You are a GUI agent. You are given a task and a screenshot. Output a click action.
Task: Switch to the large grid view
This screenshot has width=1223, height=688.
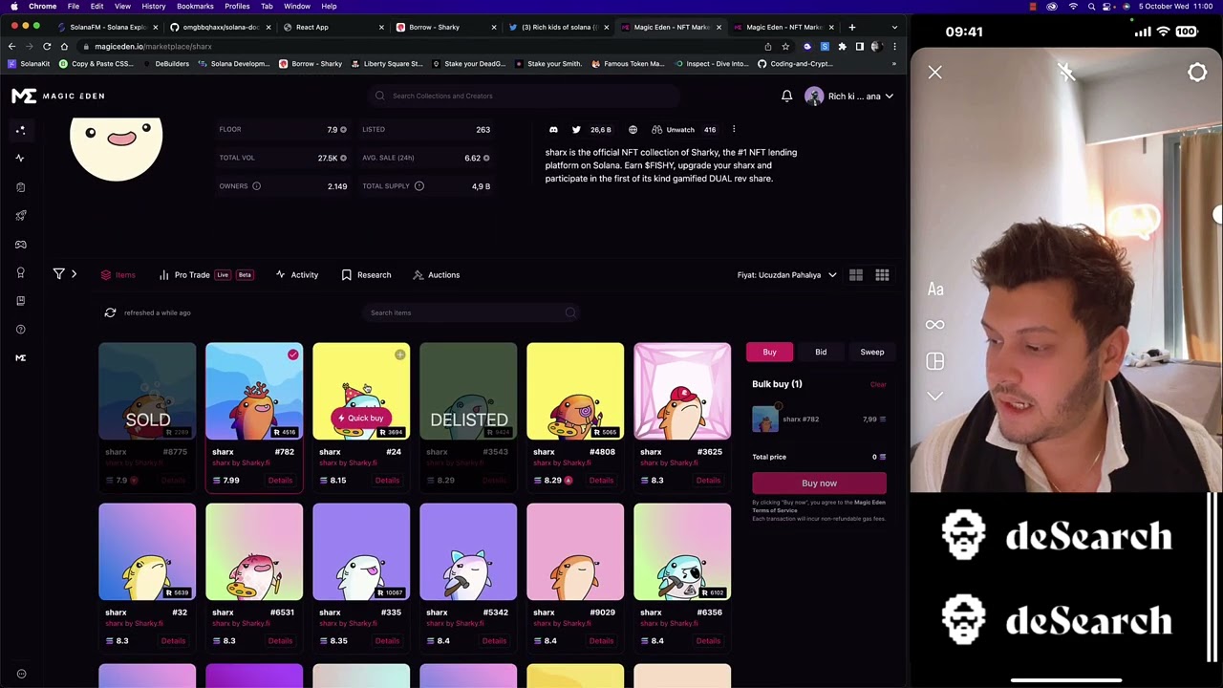point(856,275)
